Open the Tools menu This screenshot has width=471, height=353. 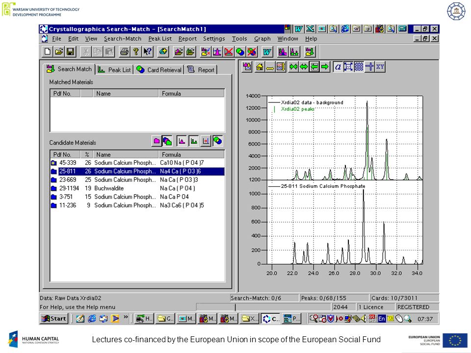(239, 38)
